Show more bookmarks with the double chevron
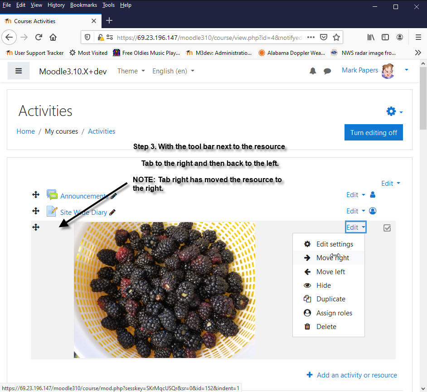Screen dimensions: 427x392 tap(418, 53)
